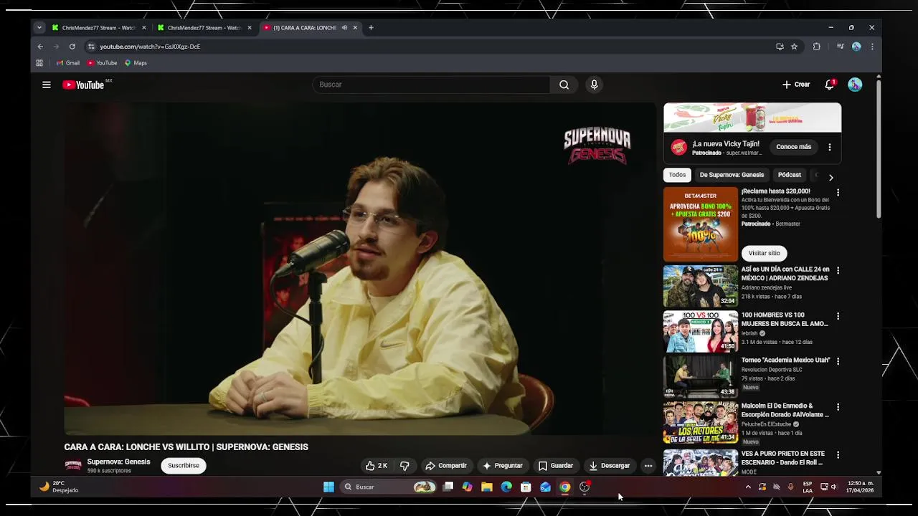Click the Preguntar button
918x516 pixels.
coord(503,466)
